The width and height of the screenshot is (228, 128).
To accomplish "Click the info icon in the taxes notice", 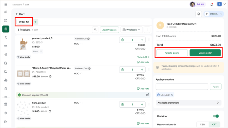I will click(158, 68).
